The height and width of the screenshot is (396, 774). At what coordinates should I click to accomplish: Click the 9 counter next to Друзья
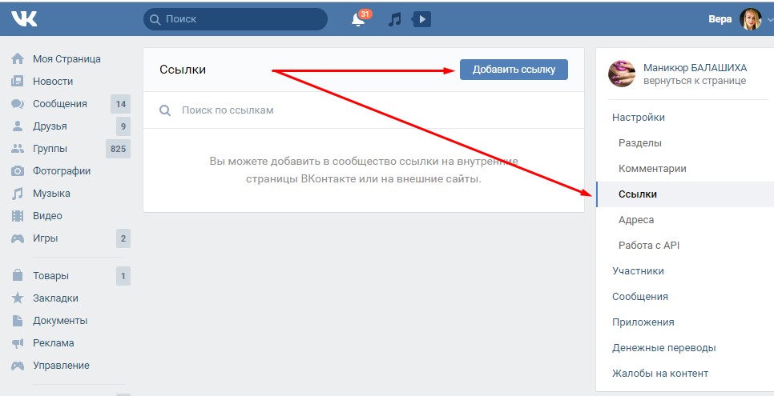123,126
